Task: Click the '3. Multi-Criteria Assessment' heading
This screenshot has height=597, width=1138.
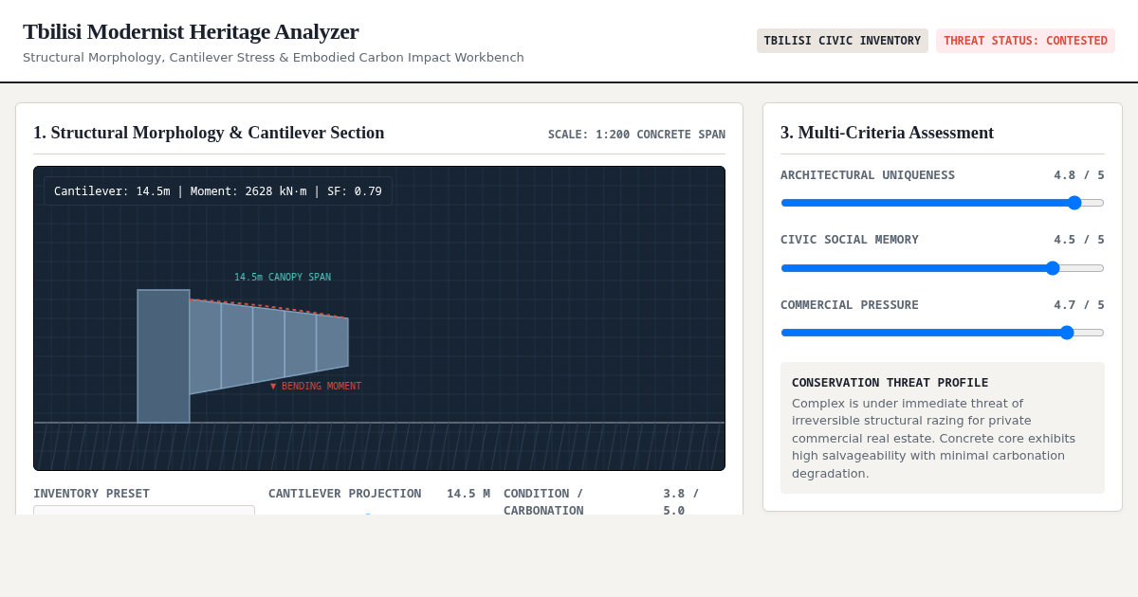Action: point(887,133)
